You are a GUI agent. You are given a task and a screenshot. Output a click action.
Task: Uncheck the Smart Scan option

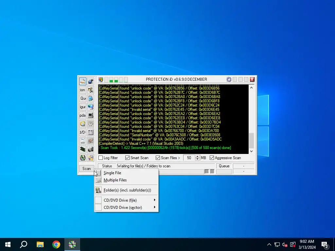[x=128, y=158]
